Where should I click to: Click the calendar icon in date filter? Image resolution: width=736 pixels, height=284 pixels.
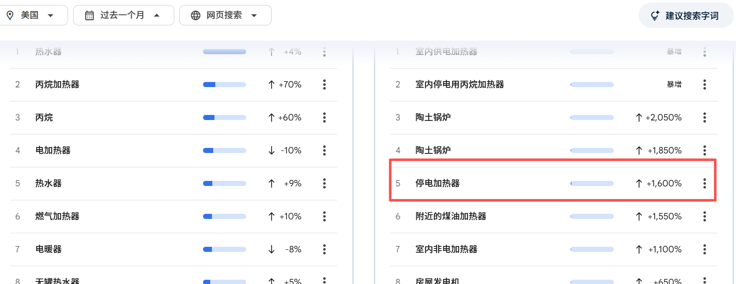coord(89,16)
